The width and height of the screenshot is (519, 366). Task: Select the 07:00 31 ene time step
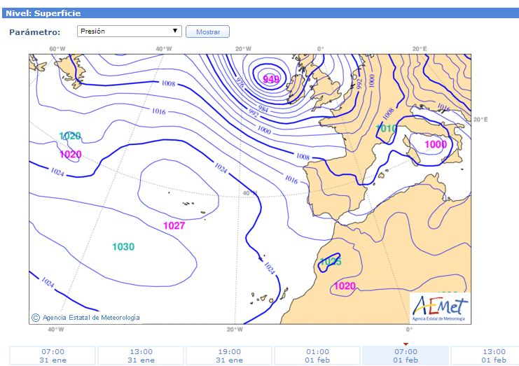53,356
